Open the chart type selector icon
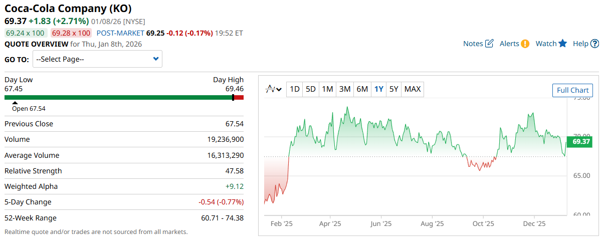Screen dimensions: 601x239 [x=274, y=89]
